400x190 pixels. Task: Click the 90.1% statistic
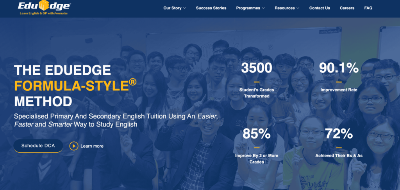pos(339,68)
